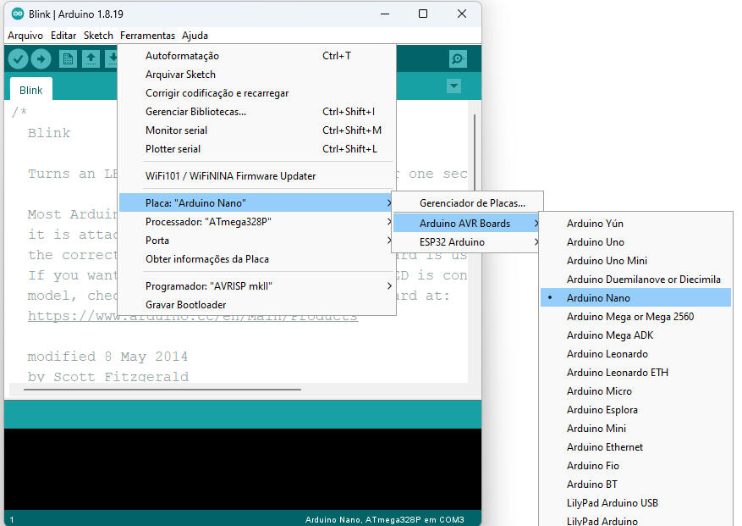Open the Sketch menu
Image resolution: width=742 pixels, height=526 pixels.
tap(98, 36)
